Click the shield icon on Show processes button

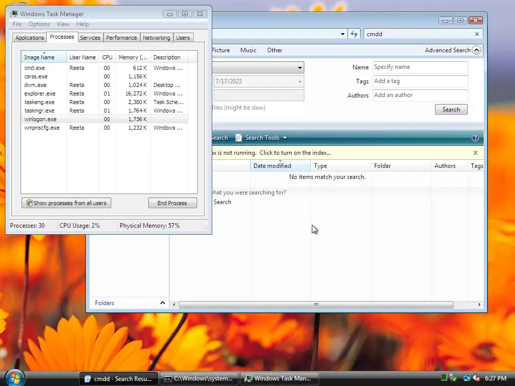click(x=29, y=203)
